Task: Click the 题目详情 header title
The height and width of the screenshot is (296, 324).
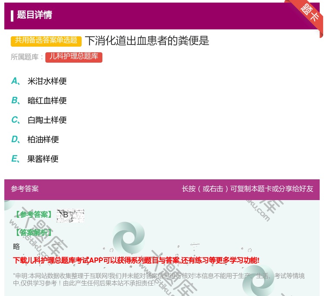Action: pos(35,15)
